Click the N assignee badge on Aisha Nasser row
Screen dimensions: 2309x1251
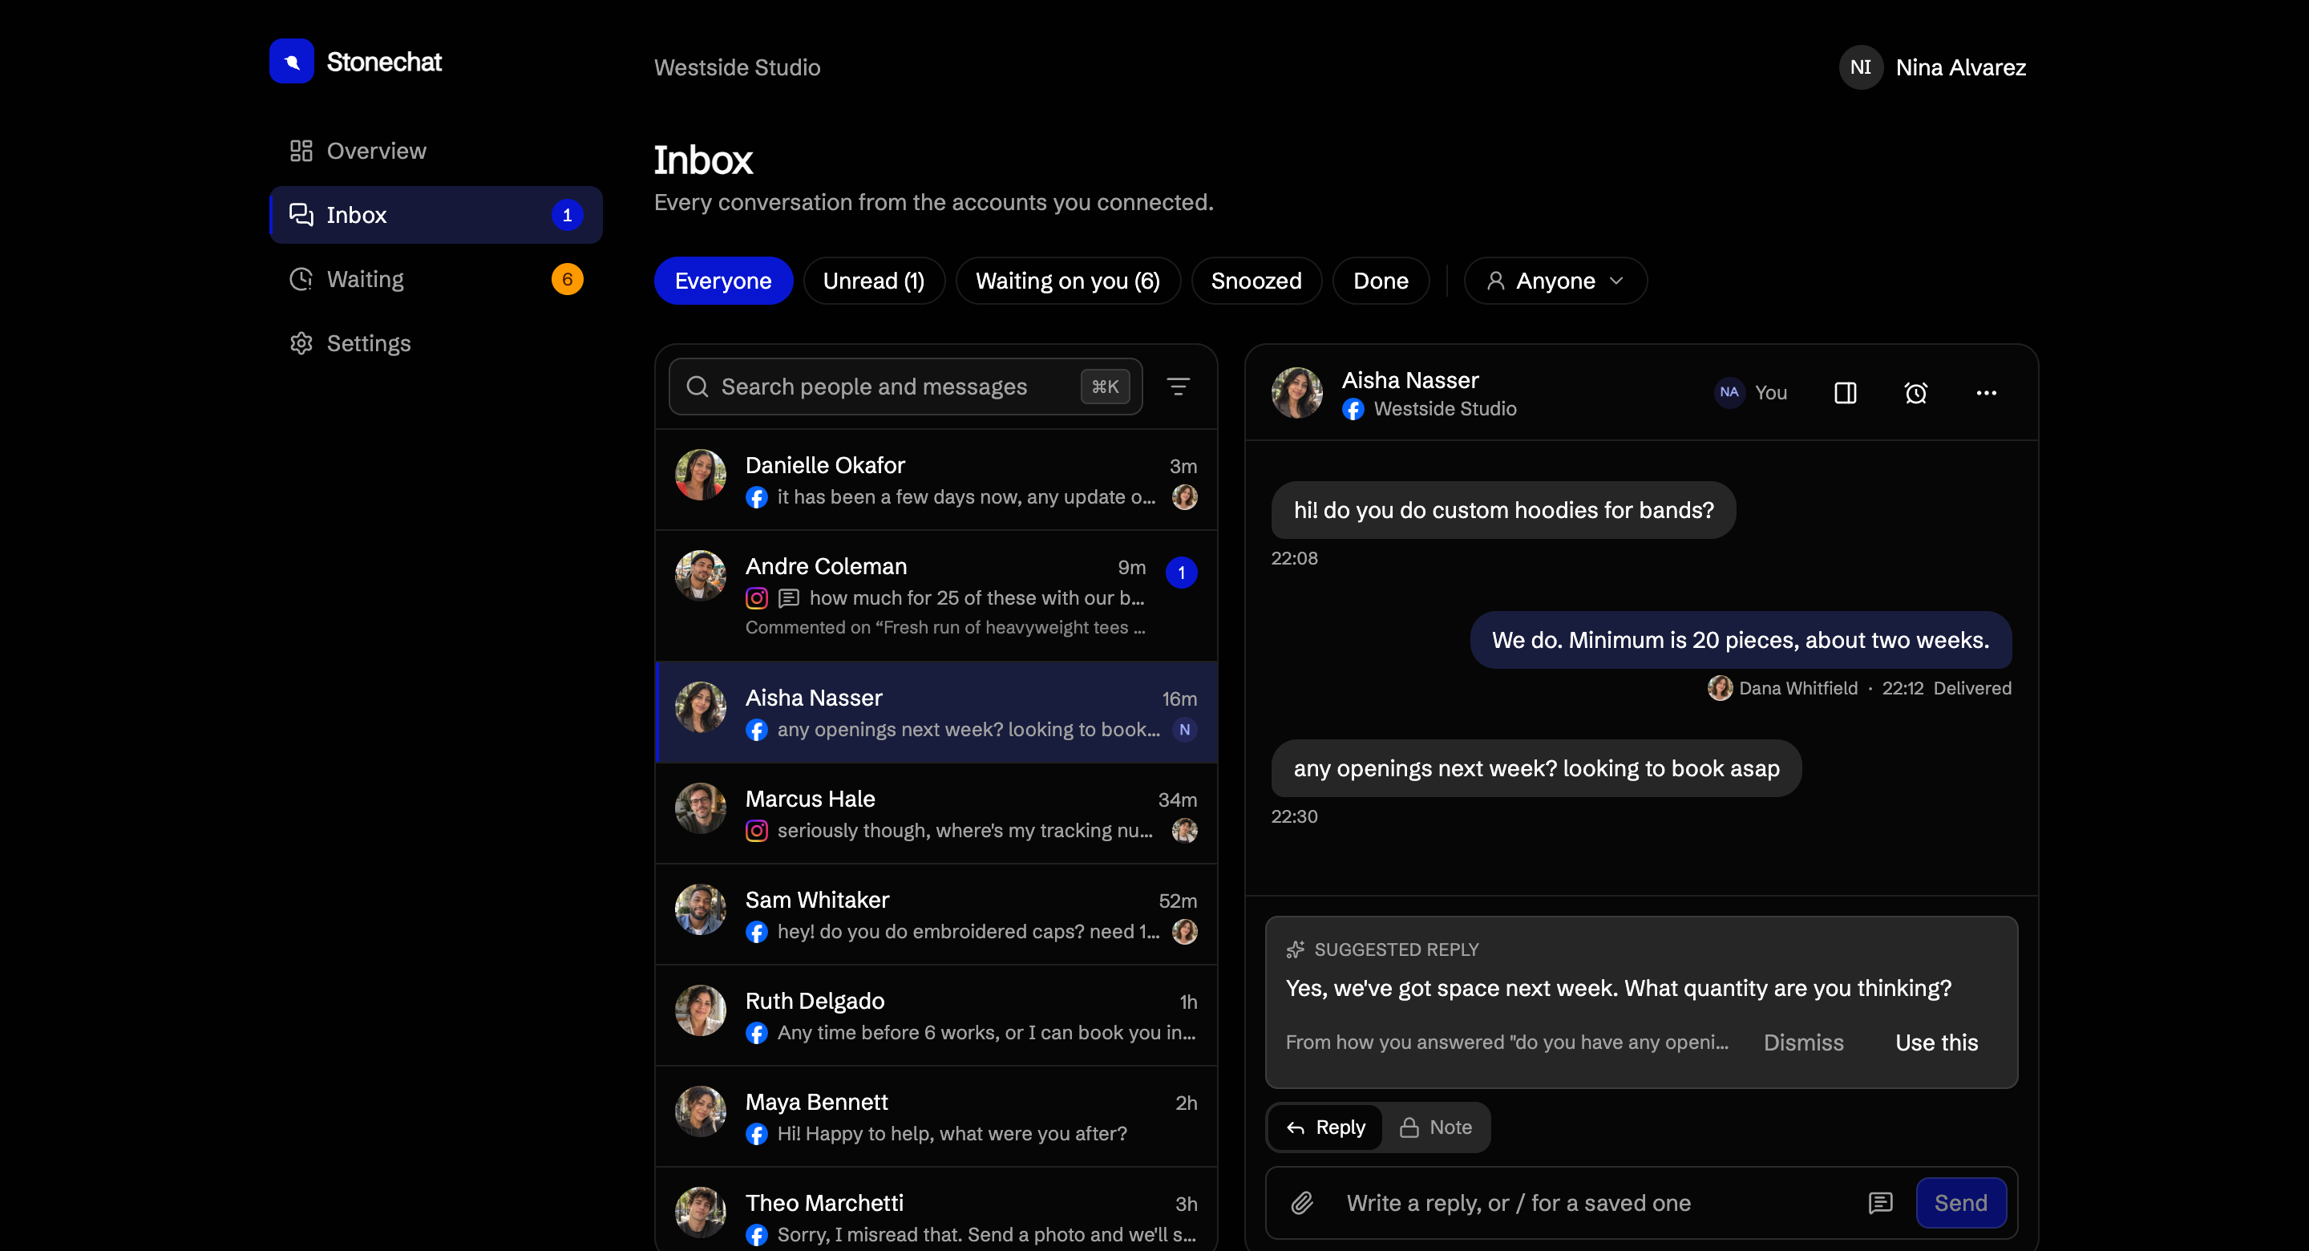tap(1184, 730)
